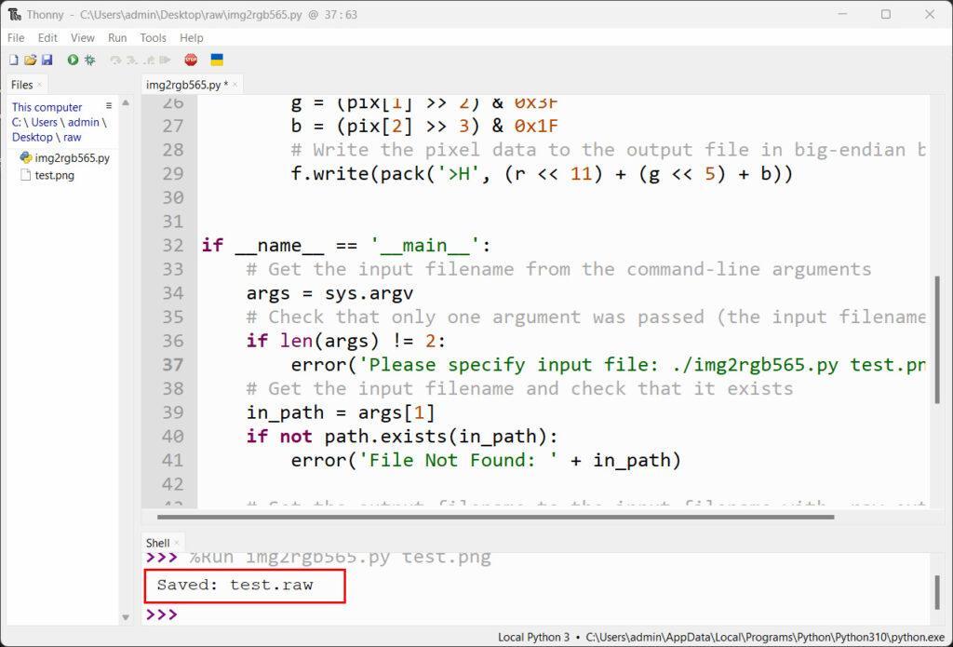Close the Files panel tab

40,85
